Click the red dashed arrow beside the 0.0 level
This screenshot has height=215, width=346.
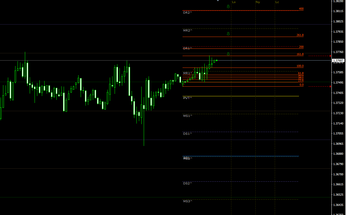click(320, 87)
